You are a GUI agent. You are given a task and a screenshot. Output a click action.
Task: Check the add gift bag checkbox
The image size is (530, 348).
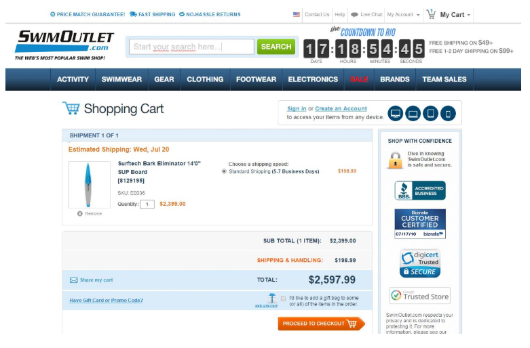(x=283, y=298)
